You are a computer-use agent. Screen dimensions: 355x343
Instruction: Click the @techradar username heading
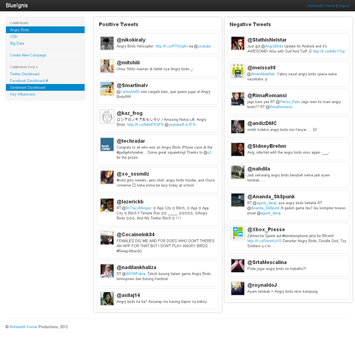(131, 141)
